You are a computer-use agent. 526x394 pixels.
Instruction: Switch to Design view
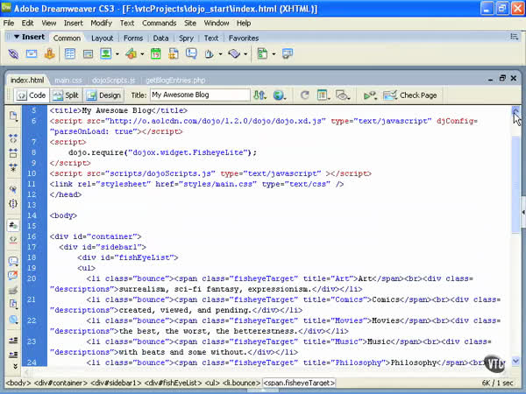point(103,95)
